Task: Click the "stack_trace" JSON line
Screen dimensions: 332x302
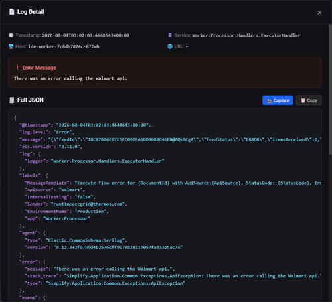Action: pos(173,276)
